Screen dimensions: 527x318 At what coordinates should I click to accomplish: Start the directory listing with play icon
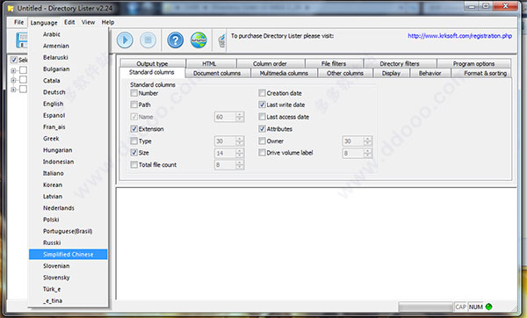tap(125, 40)
